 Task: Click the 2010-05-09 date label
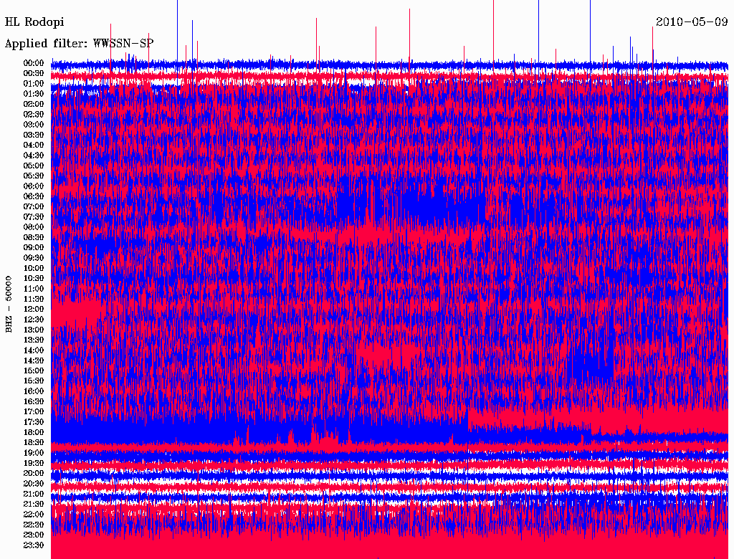point(692,22)
